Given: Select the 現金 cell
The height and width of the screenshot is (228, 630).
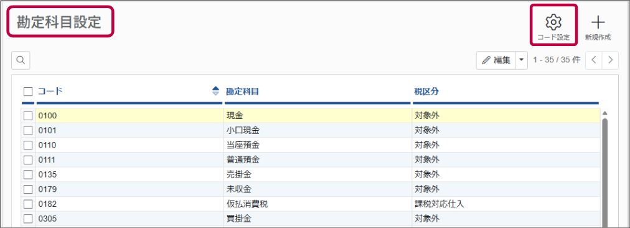Looking at the screenshot, I should pyautogui.click(x=317, y=116).
